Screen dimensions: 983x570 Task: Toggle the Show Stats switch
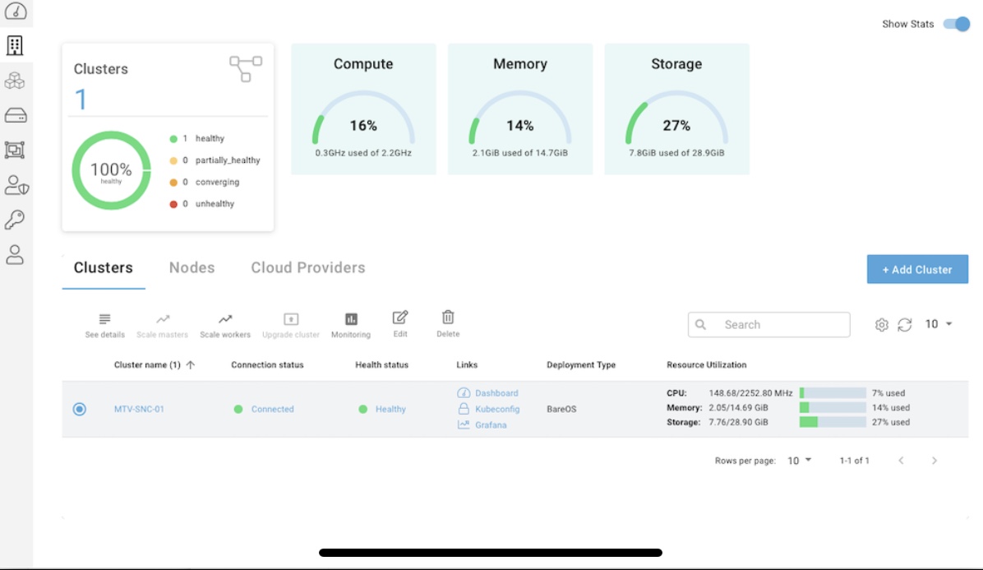tap(957, 24)
